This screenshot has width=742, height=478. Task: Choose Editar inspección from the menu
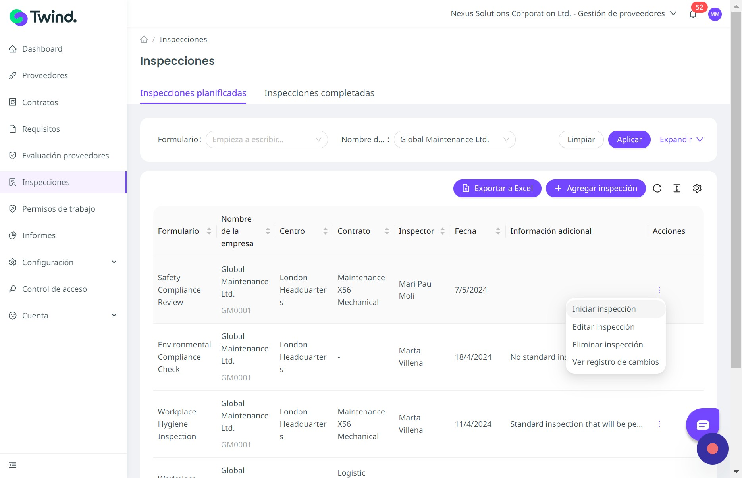pos(615,327)
